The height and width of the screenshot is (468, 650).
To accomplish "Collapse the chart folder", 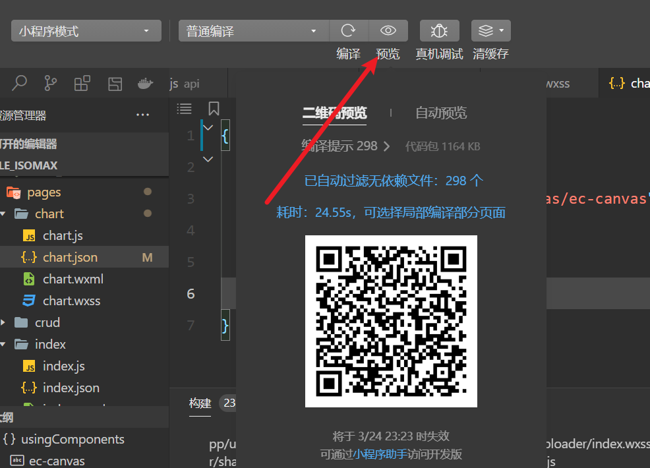I will pyautogui.click(x=3, y=214).
